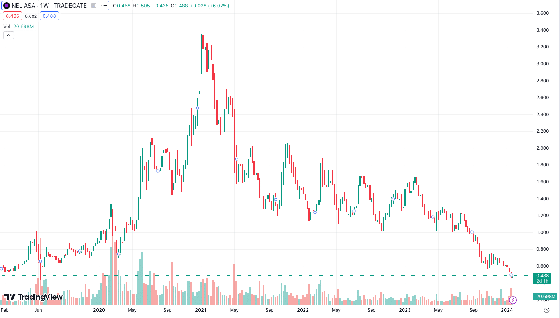Viewport: 560px width, 318px height.
Task: Open chart settings via the hexagon gear icon
Action: pyautogui.click(x=547, y=310)
